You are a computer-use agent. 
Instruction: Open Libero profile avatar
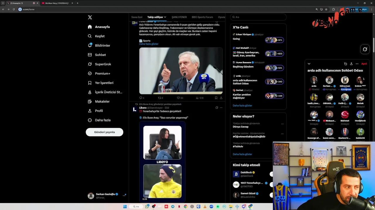134,109
